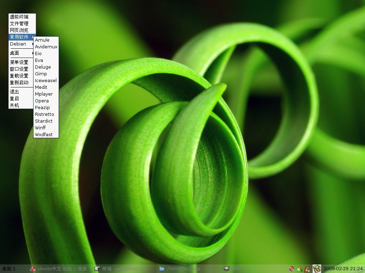Viewport: 365px width, 273px height.
Task: Click the red Opera tray icon
Action: [292, 269]
